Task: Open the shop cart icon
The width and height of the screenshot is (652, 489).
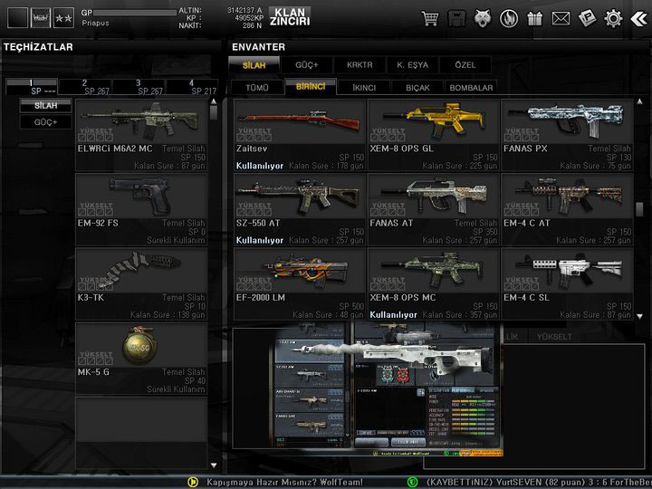Action: click(x=430, y=19)
